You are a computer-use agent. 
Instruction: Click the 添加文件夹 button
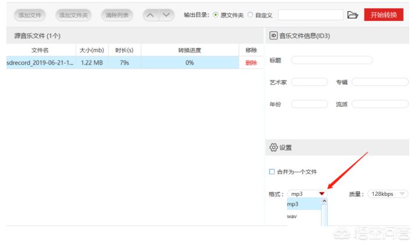coord(73,15)
